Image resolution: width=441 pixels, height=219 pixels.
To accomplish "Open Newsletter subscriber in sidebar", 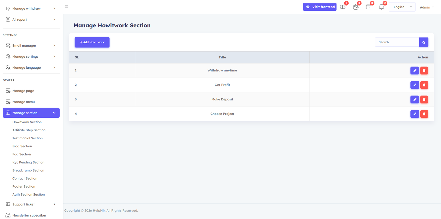I will (x=29, y=215).
